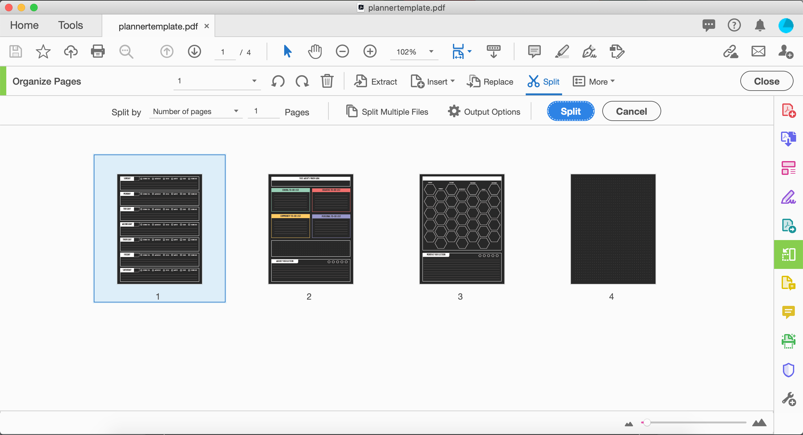
Task: Print the document
Action: (98, 51)
